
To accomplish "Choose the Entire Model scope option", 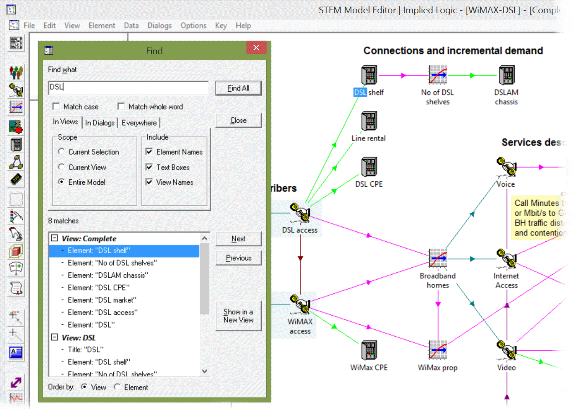I will pos(61,182).
